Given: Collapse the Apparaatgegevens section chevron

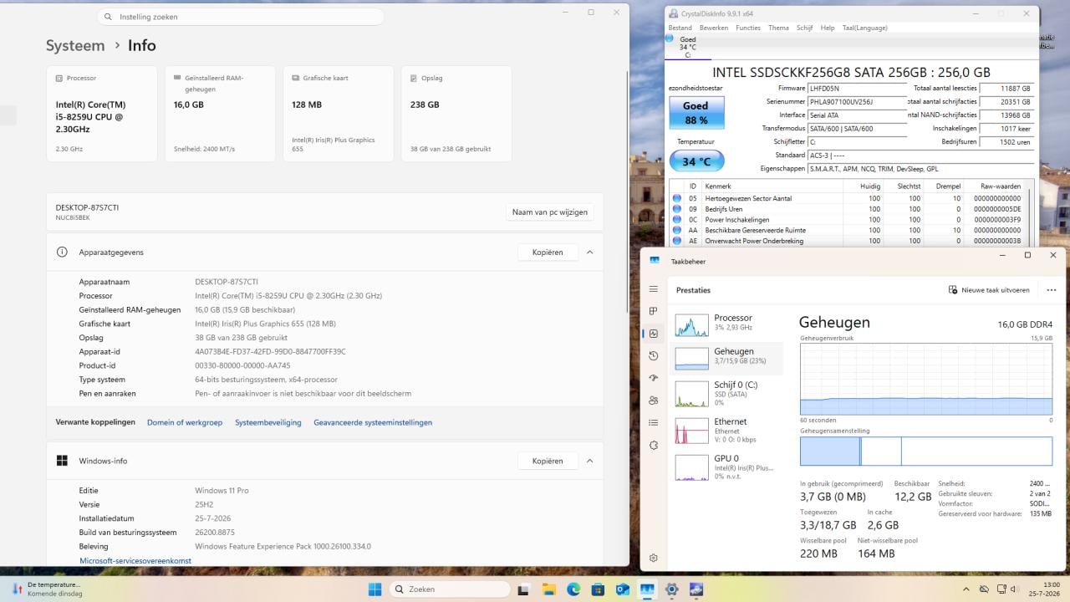Looking at the screenshot, I should [x=590, y=252].
